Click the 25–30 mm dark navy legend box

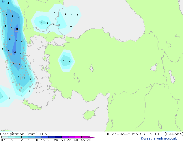(58, 137)
